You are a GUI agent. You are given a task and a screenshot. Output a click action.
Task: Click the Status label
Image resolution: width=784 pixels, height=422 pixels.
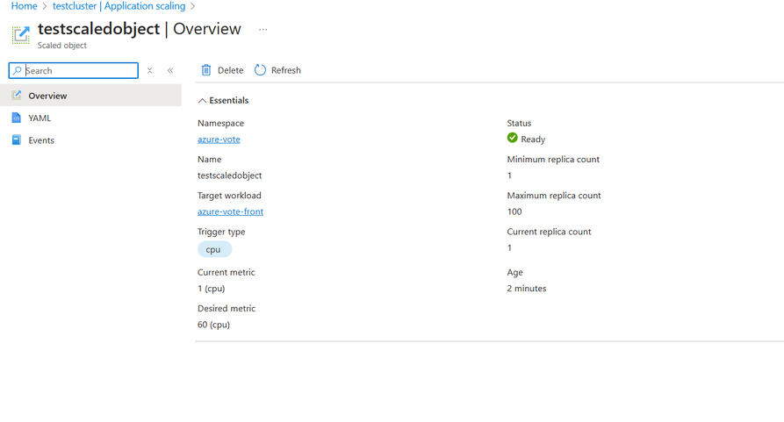(x=519, y=123)
